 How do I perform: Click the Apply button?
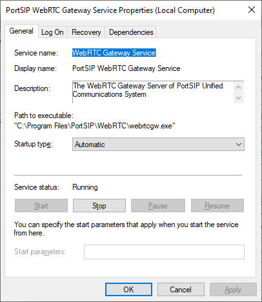[x=233, y=290]
